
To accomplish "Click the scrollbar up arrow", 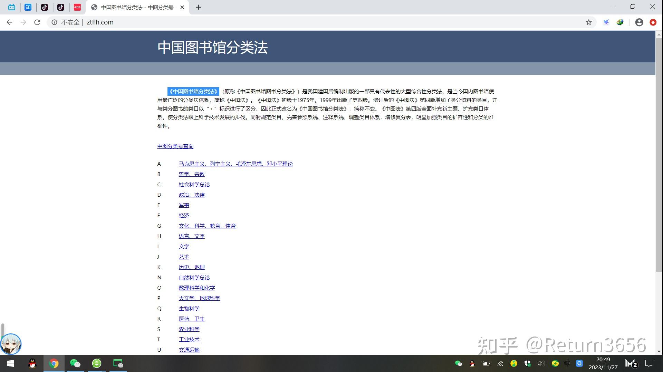I will [x=659, y=34].
